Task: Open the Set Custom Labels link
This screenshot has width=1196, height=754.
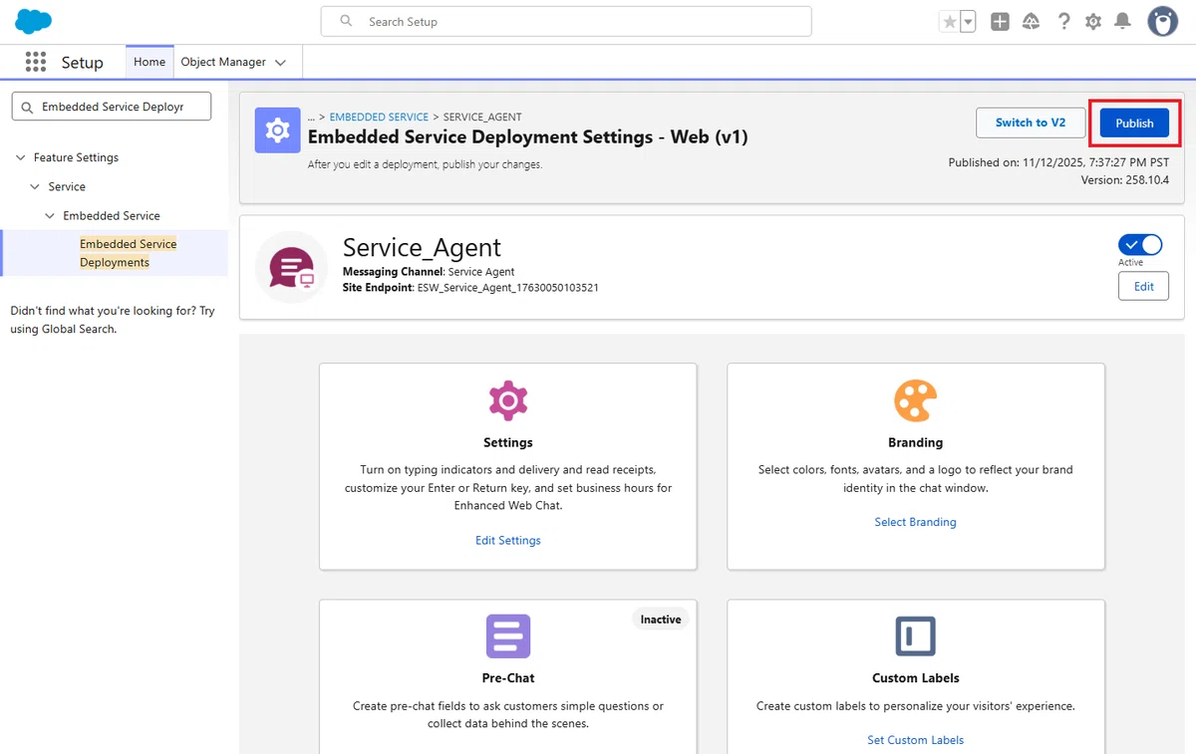Action: (x=915, y=740)
